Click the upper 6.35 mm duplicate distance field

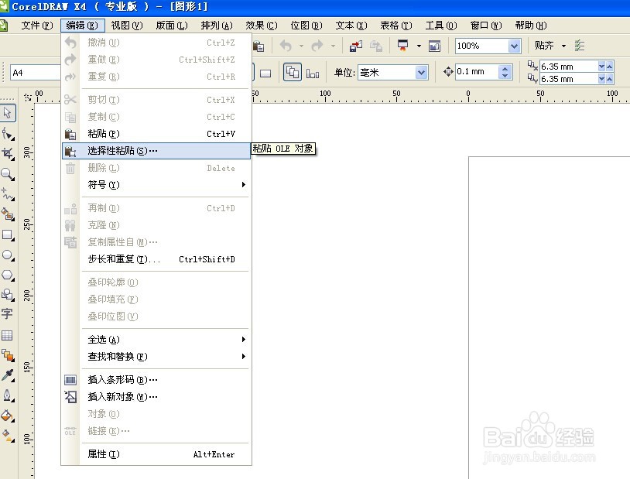click(569, 67)
